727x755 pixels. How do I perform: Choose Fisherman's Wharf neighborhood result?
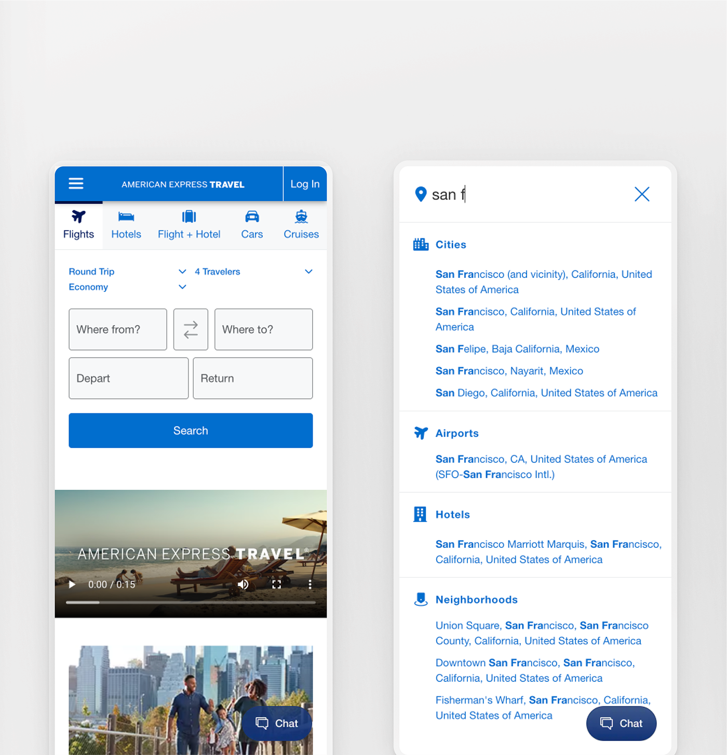coord(543,708)
